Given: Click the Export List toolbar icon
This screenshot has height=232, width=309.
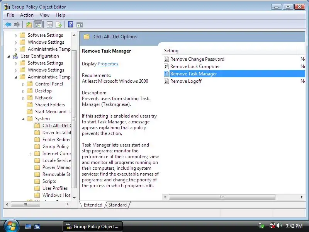Looking at the screenshot, I should point(59,25).
